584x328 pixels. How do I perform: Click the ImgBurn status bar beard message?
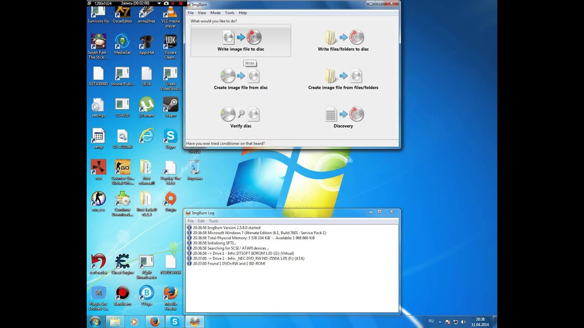click(225, 143)
